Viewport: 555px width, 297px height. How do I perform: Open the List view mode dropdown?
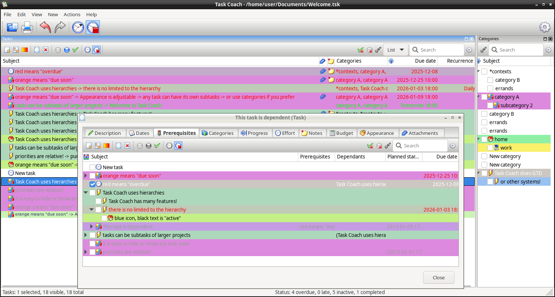tap(396, 50)
